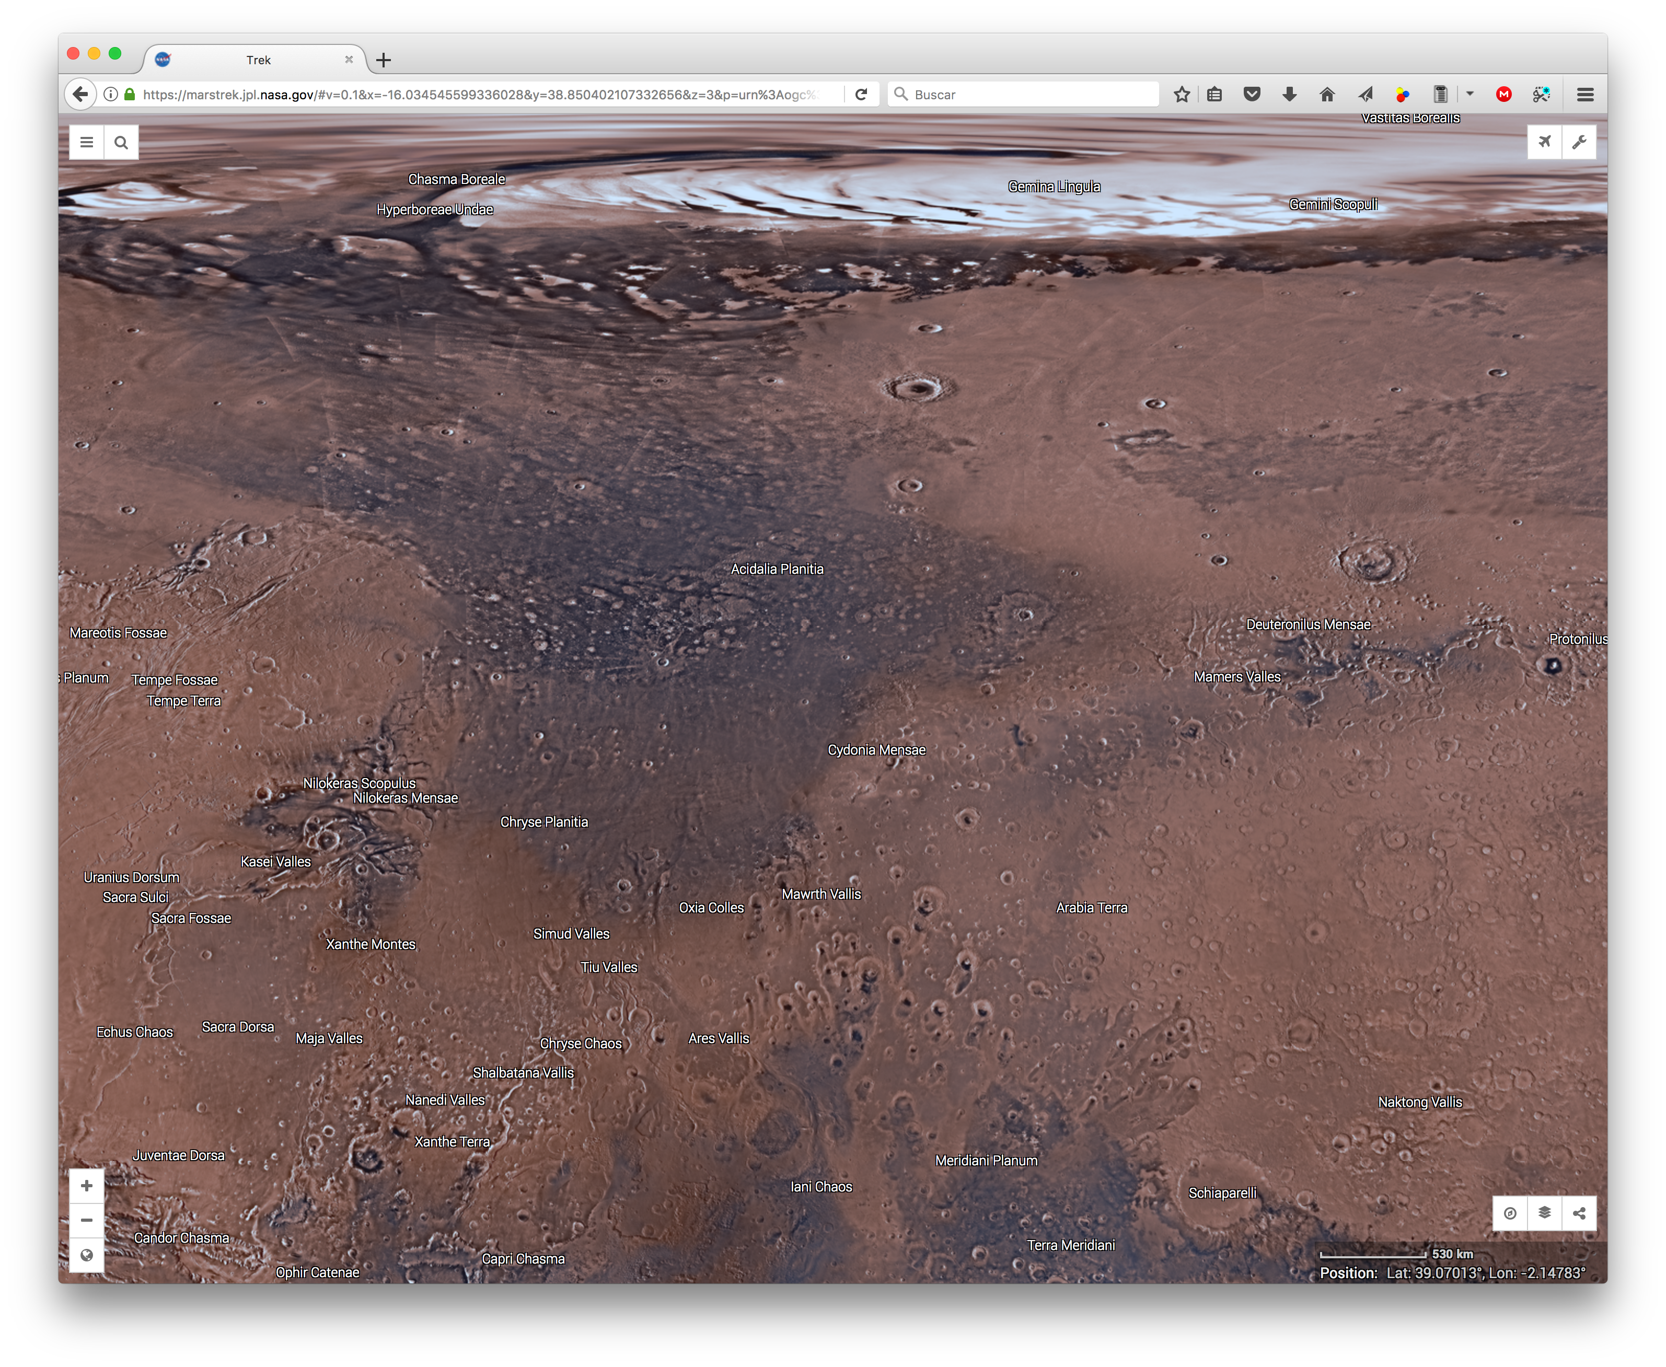This screenshot has height=1367, width=1666.
Task: Open the Trek hamburger menu
Action: (x=87, y=143)
